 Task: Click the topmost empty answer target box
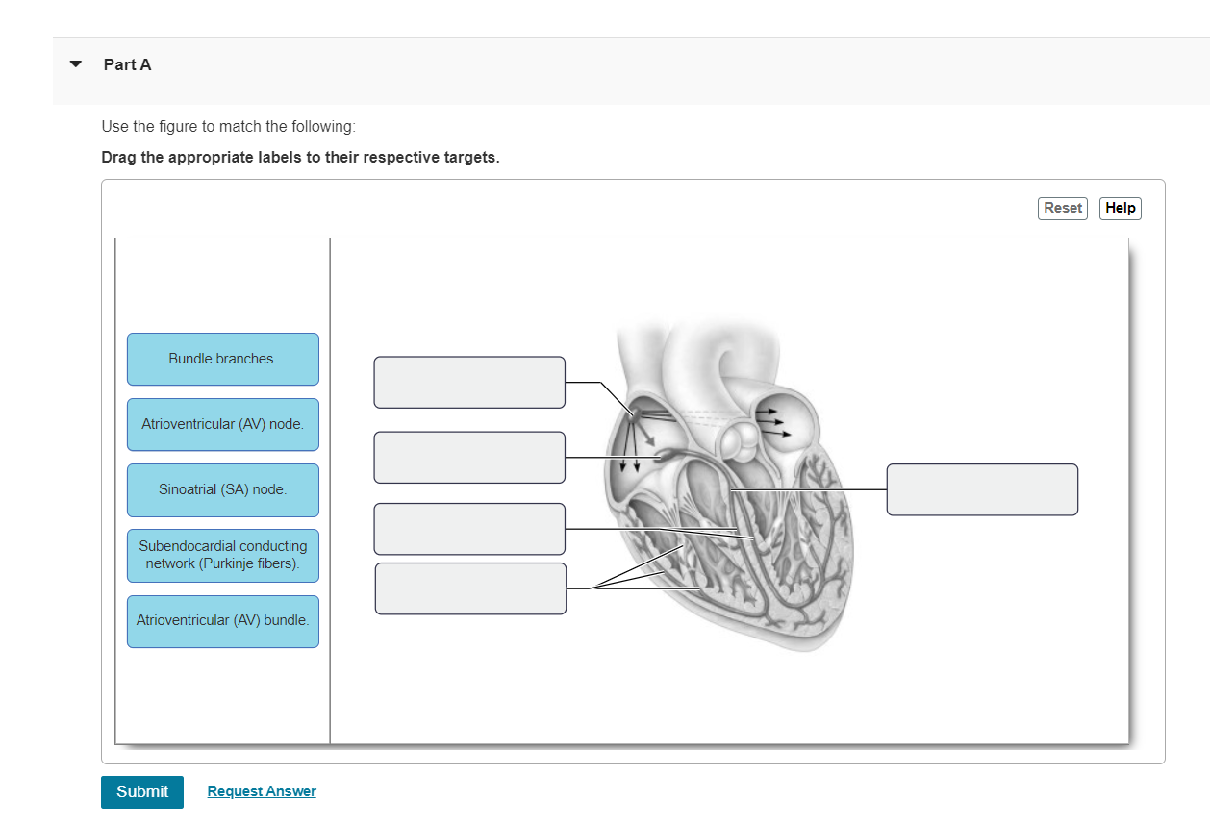click(x=469, y=382)
